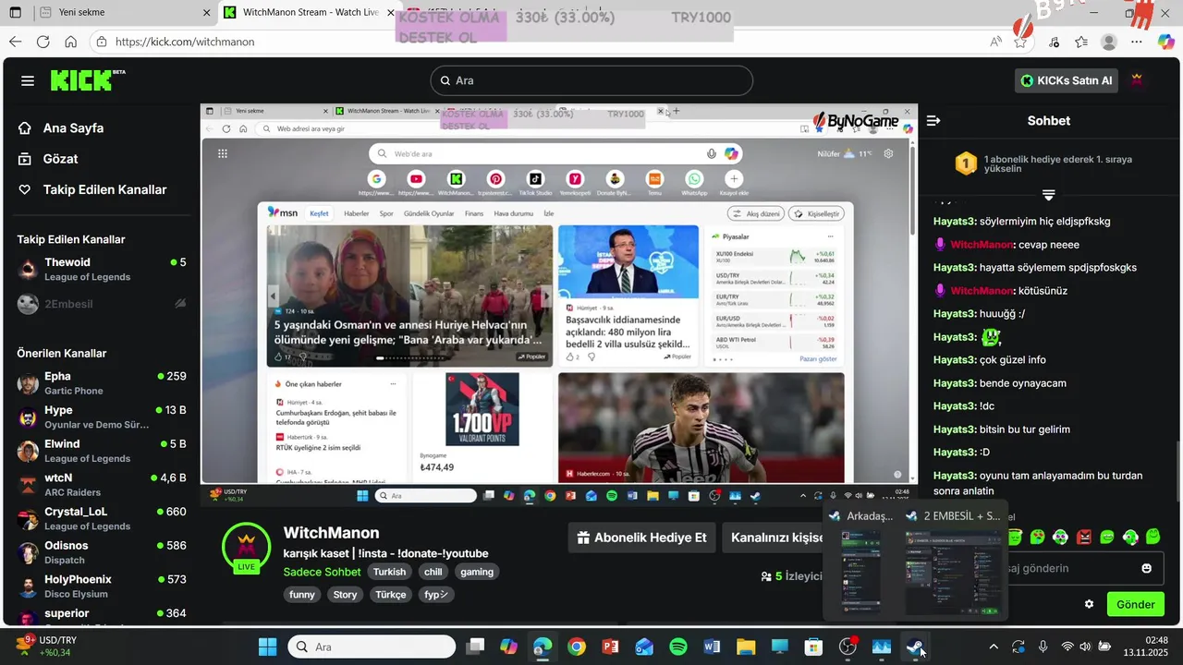Screen dimensions: 1183x665
Task: Select the 2 EMBESİL Steam window preview thumbnail
Action: pos(954,562)
